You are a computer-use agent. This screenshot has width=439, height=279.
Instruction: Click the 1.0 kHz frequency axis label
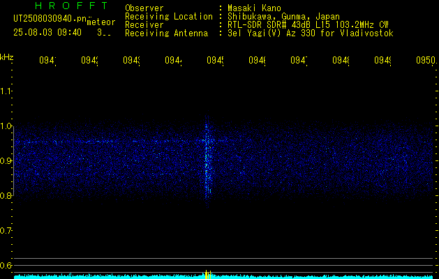(x=6, y=126)
